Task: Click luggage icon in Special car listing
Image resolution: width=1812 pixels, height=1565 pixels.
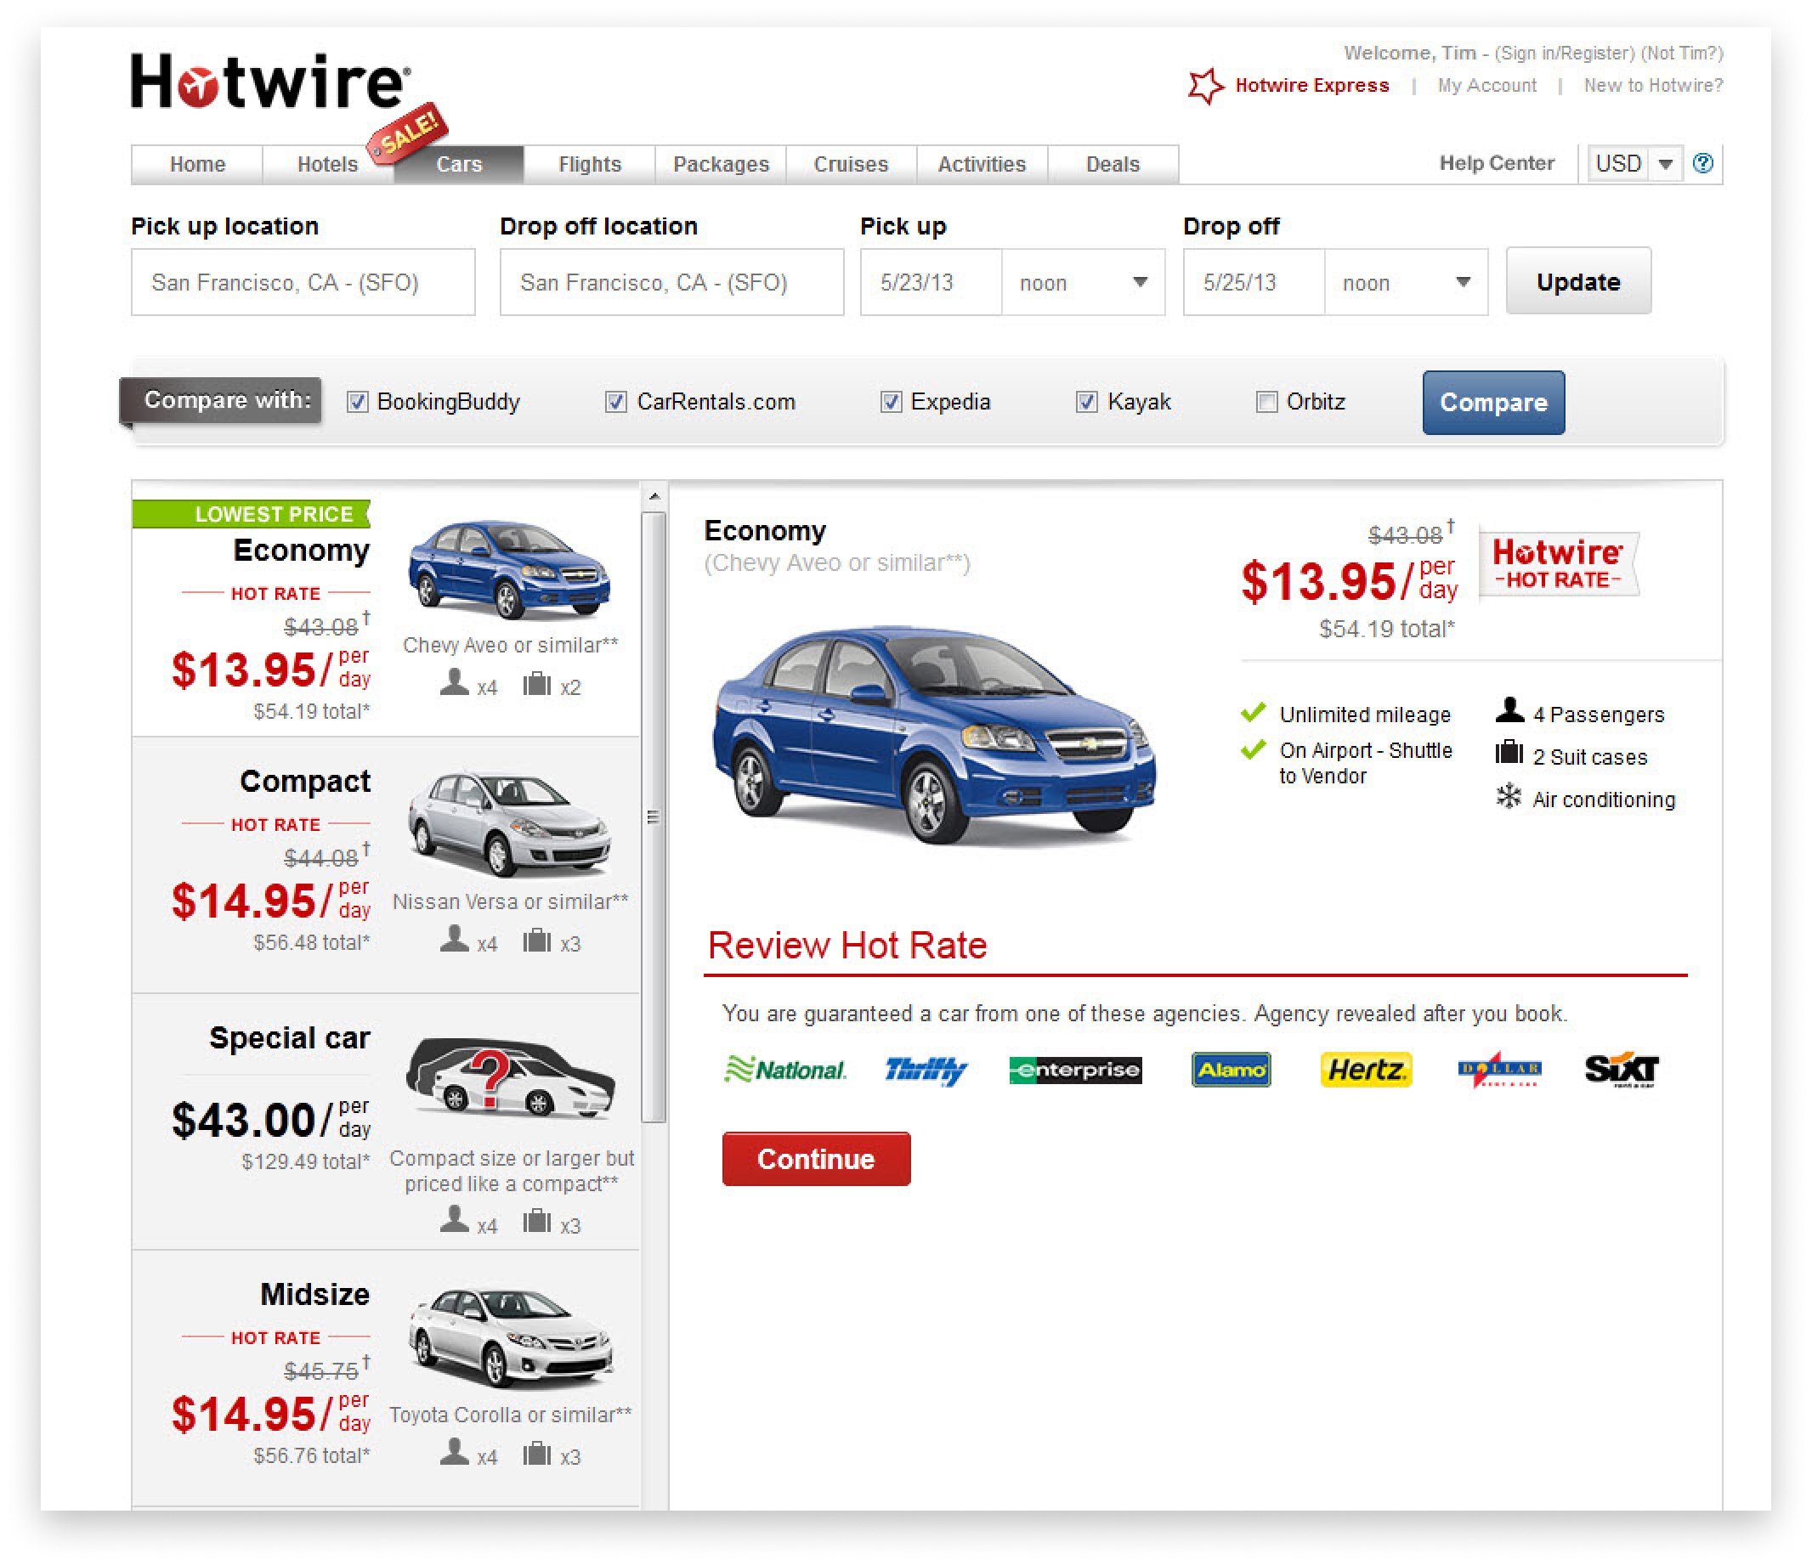Action: (536, 1221)
